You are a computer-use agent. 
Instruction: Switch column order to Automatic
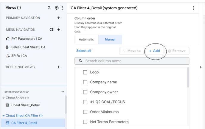click(x=86, y=39)
